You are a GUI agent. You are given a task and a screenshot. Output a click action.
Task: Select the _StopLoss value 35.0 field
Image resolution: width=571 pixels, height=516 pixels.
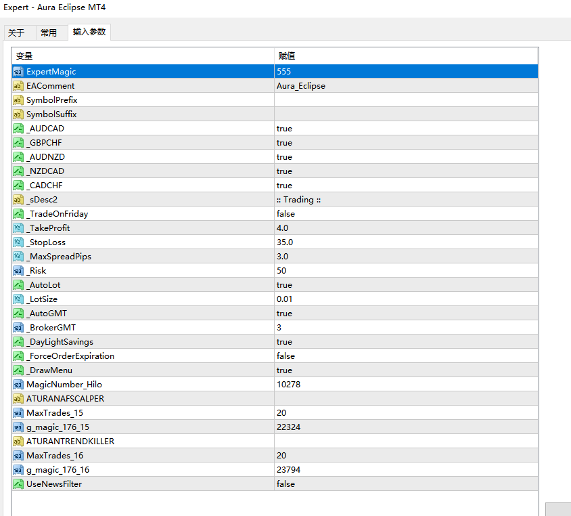pos(406,242)
